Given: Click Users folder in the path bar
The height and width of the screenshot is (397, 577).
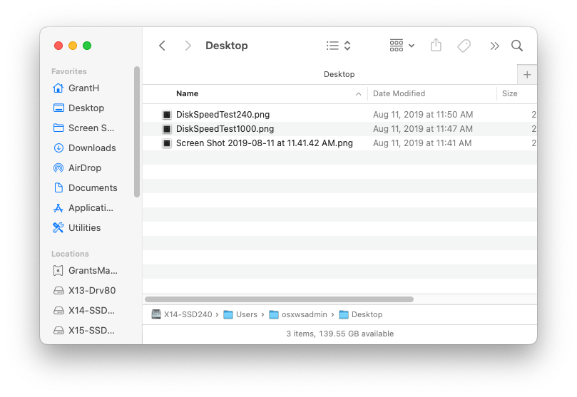Looking at the screenshot, I should pyautogui.click(x=240, y=314).
